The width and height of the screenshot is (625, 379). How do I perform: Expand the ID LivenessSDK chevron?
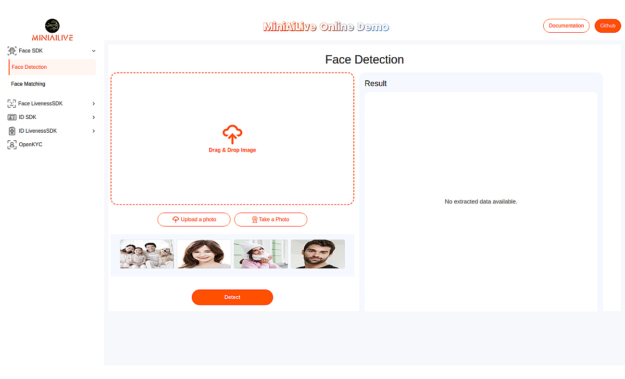tap(94, 131)
